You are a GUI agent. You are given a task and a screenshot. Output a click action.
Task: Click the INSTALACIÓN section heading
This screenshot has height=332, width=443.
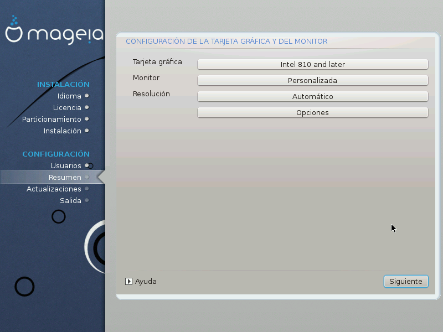63,84
